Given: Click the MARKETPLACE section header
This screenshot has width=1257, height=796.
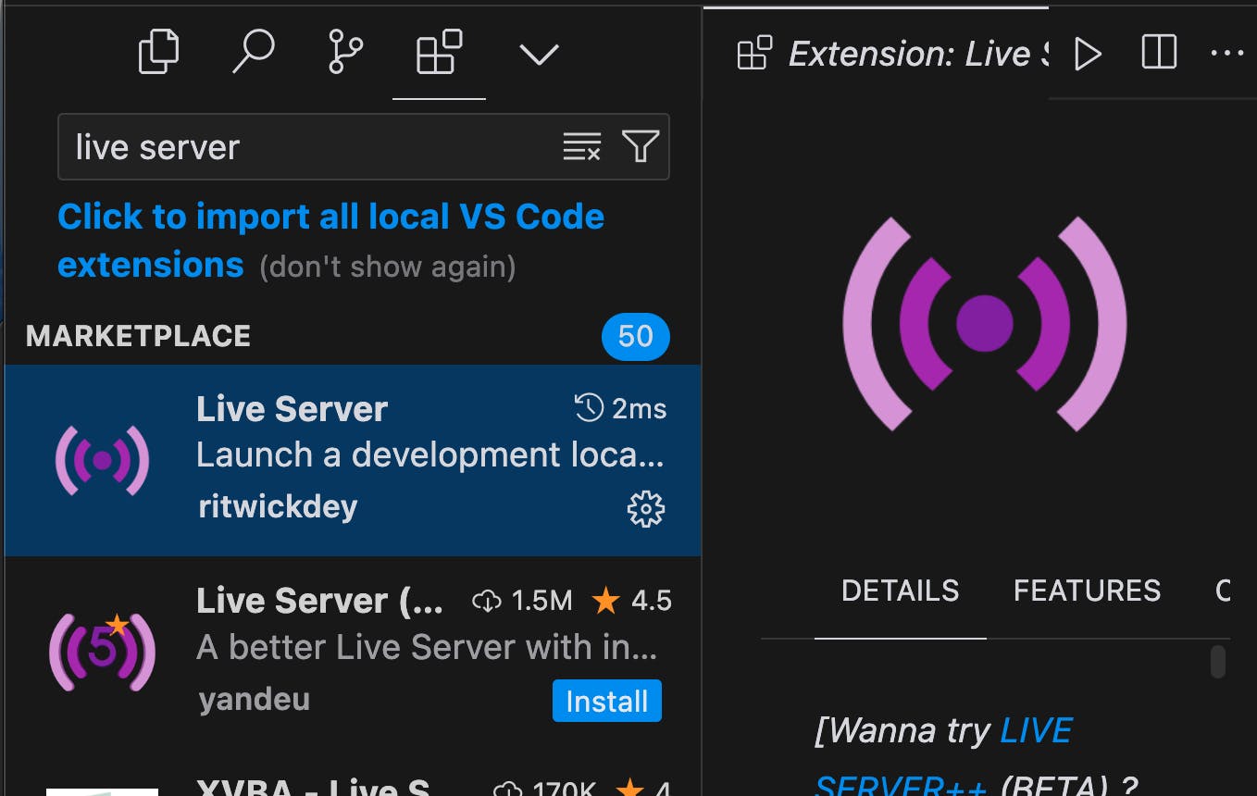Looking at the screenshot, I should 138,336.
